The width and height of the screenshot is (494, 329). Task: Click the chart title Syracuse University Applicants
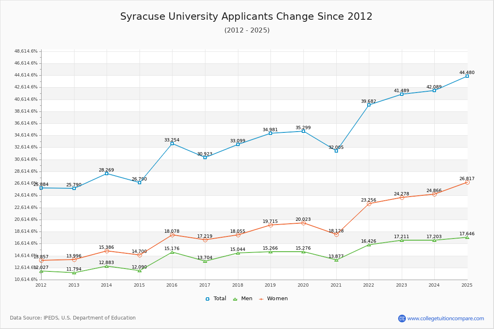tap(246, 16)
